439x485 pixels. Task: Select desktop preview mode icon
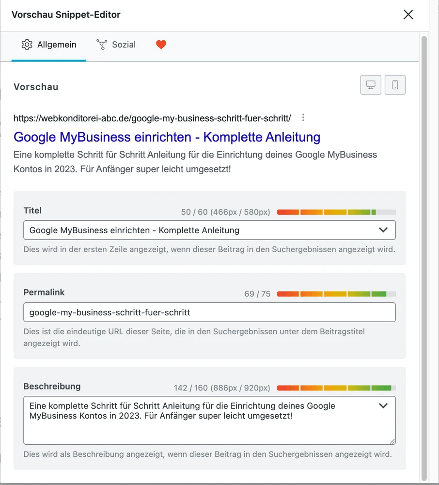point(370,85)
